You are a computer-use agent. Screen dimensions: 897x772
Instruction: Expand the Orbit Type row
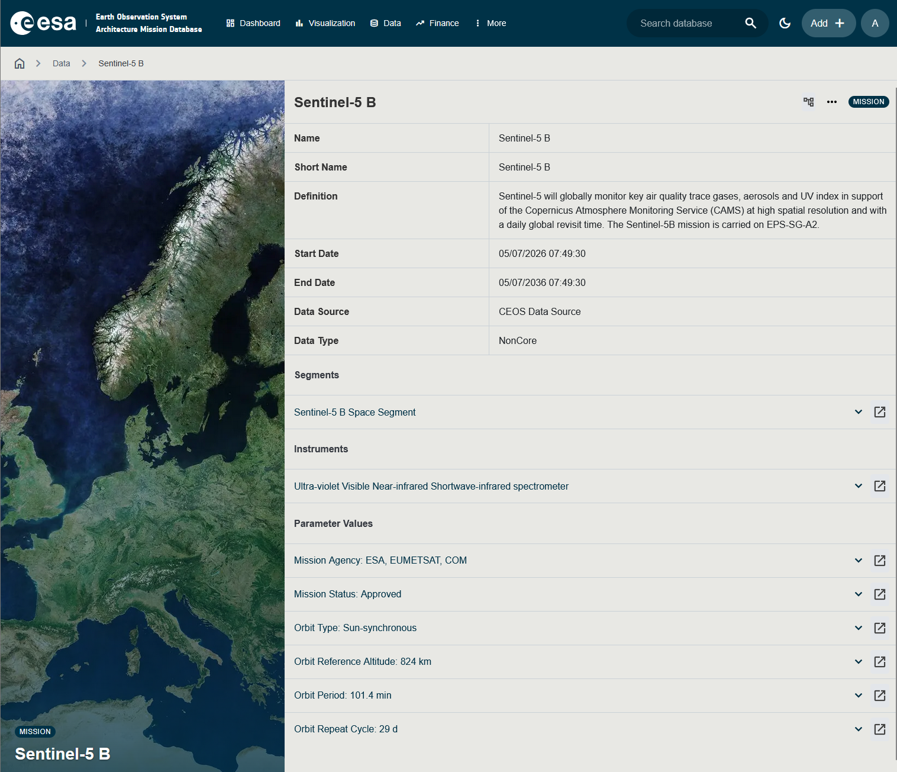[x=859, y=628]
